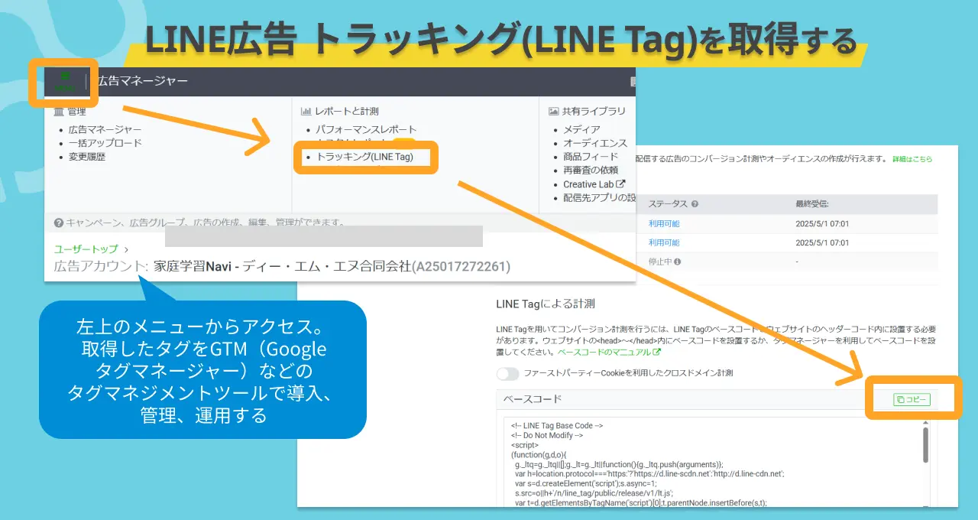
Task: Click the 詳細はこちら link
Action: click(x=912, y=159)
